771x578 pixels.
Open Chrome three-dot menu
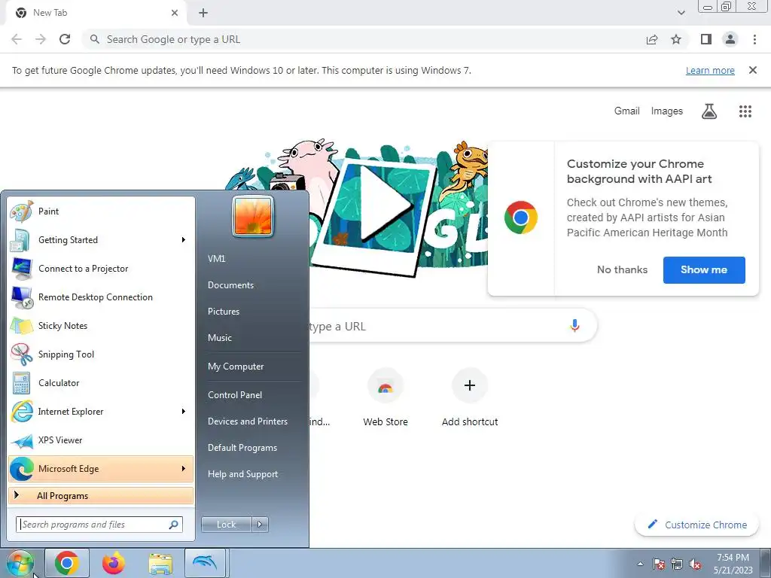(x=754, y=39)
